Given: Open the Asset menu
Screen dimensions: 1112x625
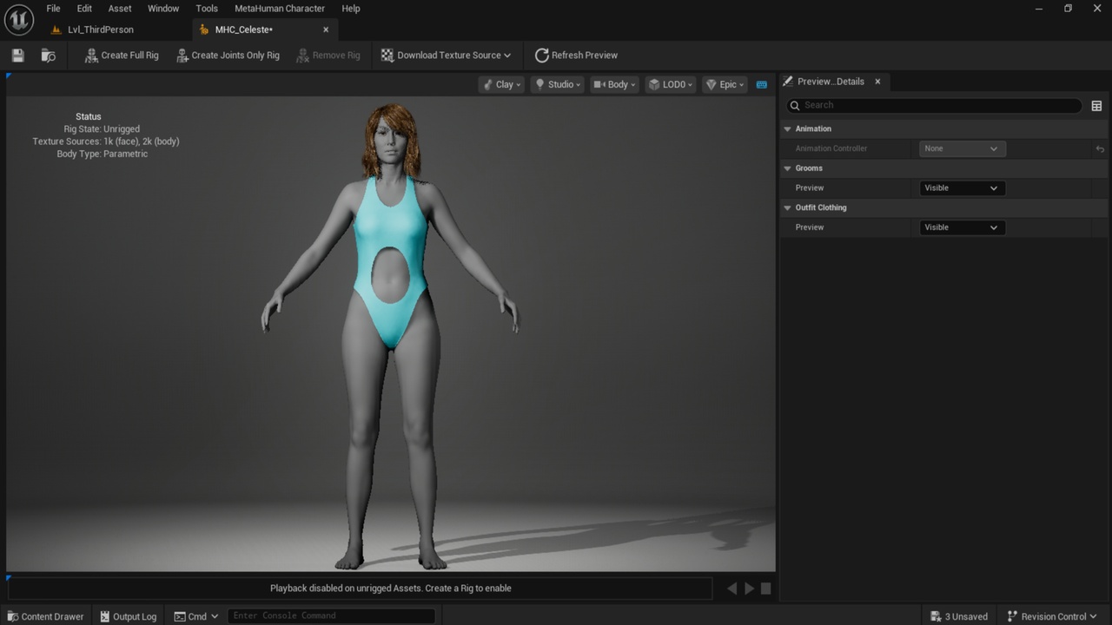Looking at the screenshot, I should (120, 9).
